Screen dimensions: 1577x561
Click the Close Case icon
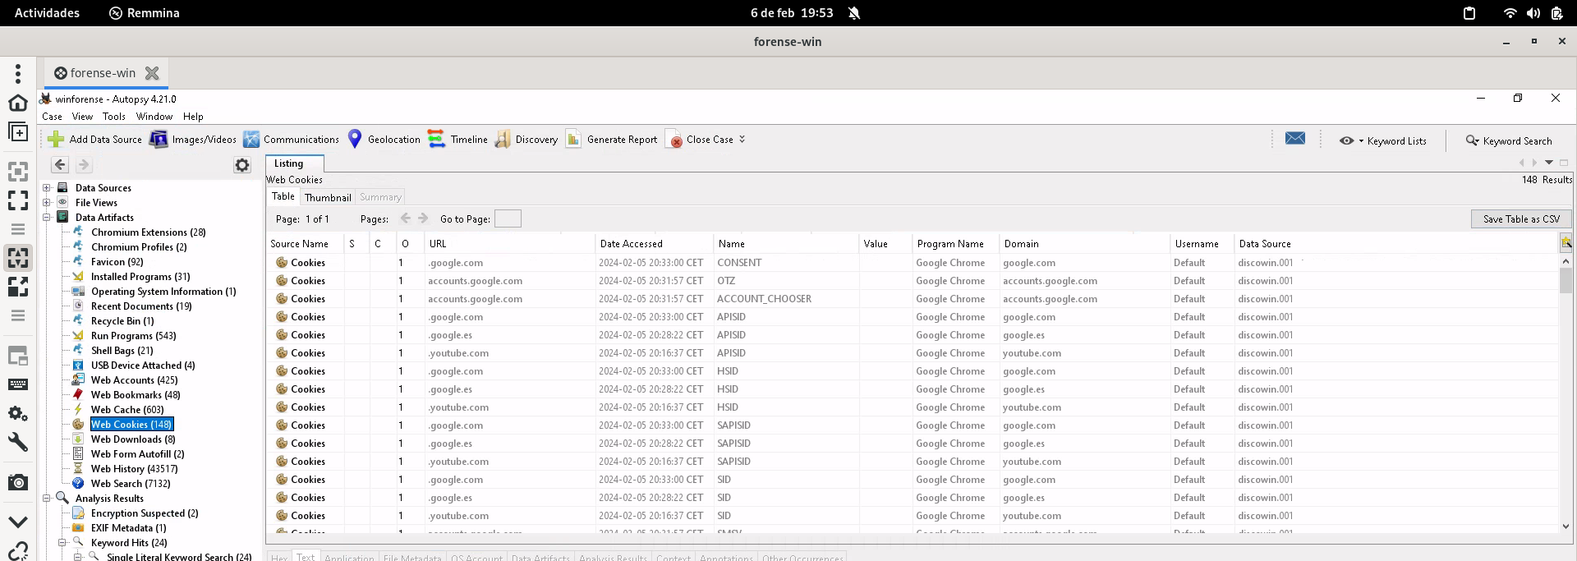(x=674, y=140)
